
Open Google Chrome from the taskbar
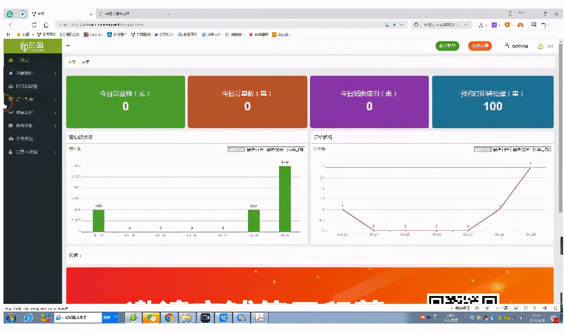point(169,318)
